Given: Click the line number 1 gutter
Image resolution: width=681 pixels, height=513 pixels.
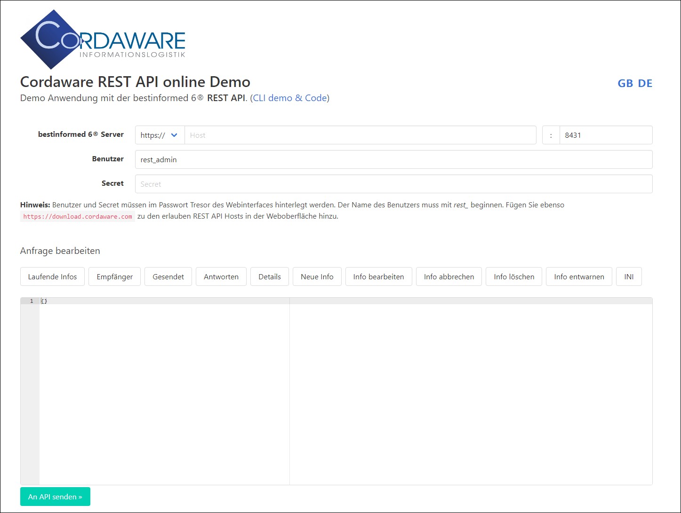Looking at the screenshot, I should coord(30,301).
